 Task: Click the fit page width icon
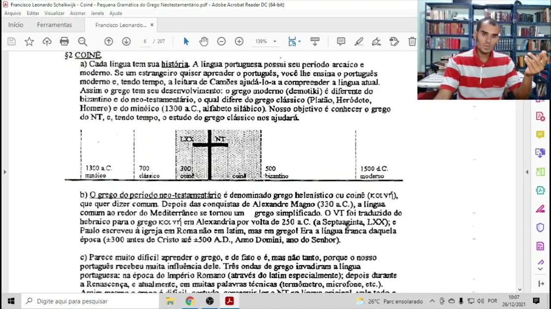[x=292, y=42]
